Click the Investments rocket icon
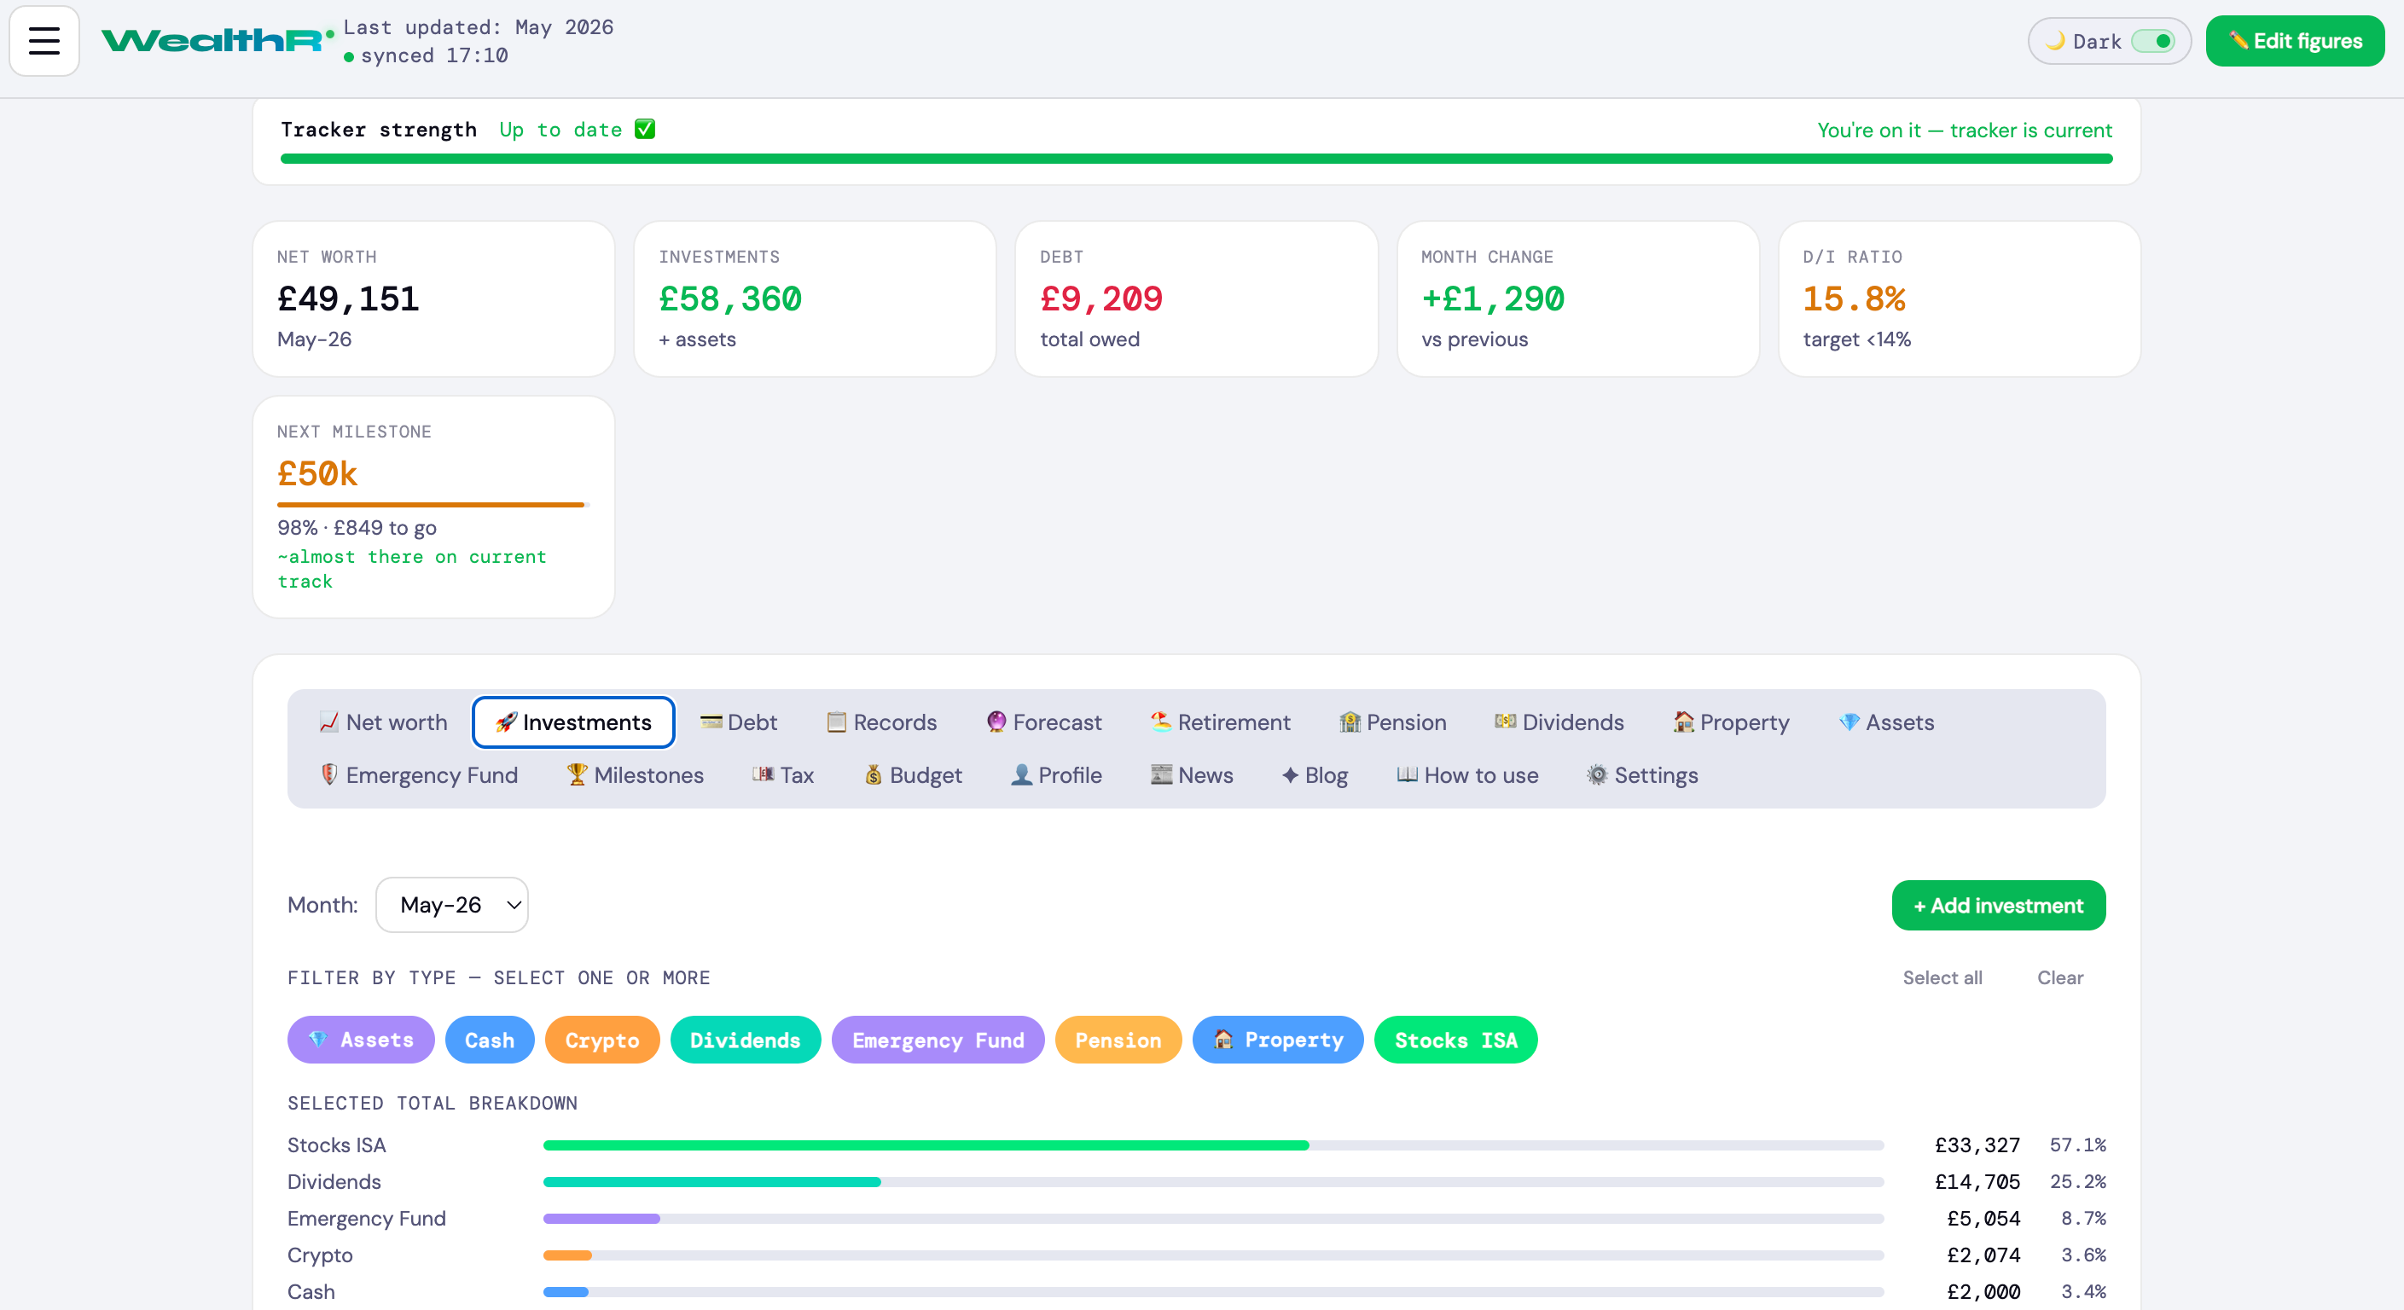Image resolution: width=2404 pixels, height=1310 pixels. point(506,722)
